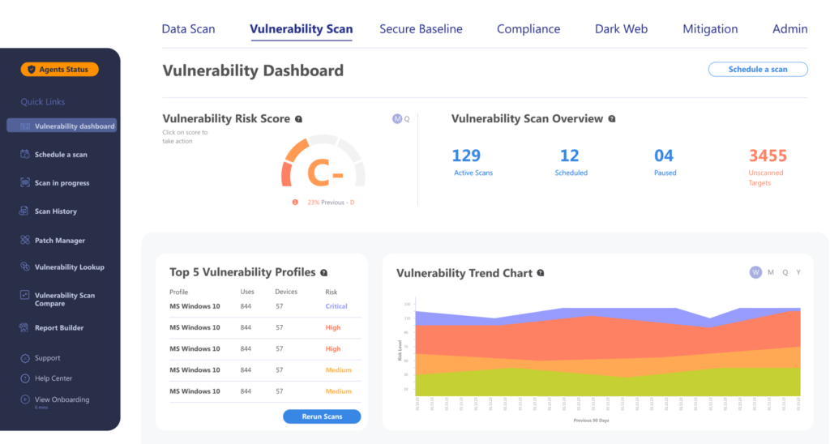This screenshot has width=830, height=444.
Task: Click the Scan in progress icon
Action: click(25, 182)
